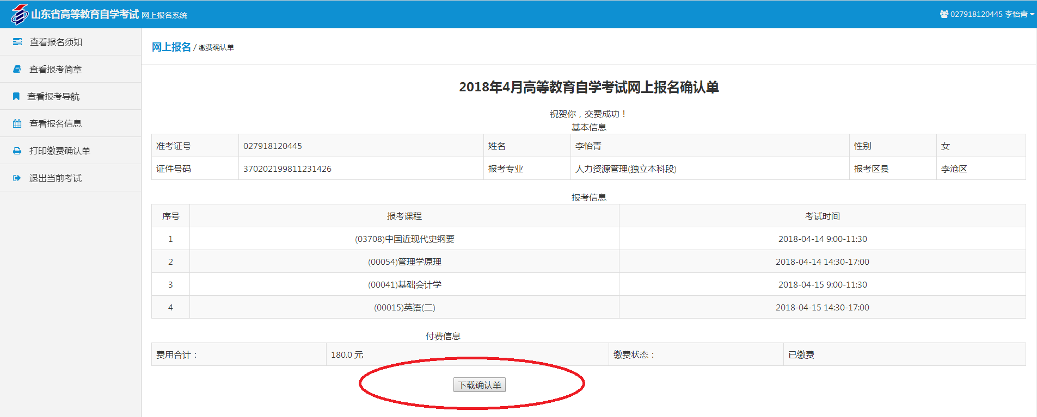Click the list icon beside 查看报名须知
Screen dimensions: 1037x417
tap(17, 42)
